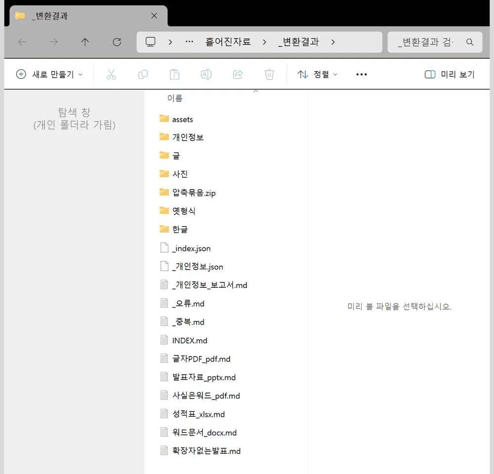Select 워드문서_docx.md file
Screen dimensions: 494x474
click(199, 433)
